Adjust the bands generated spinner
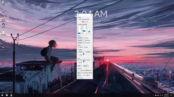The image size is (174, 97). coord(79,19)
